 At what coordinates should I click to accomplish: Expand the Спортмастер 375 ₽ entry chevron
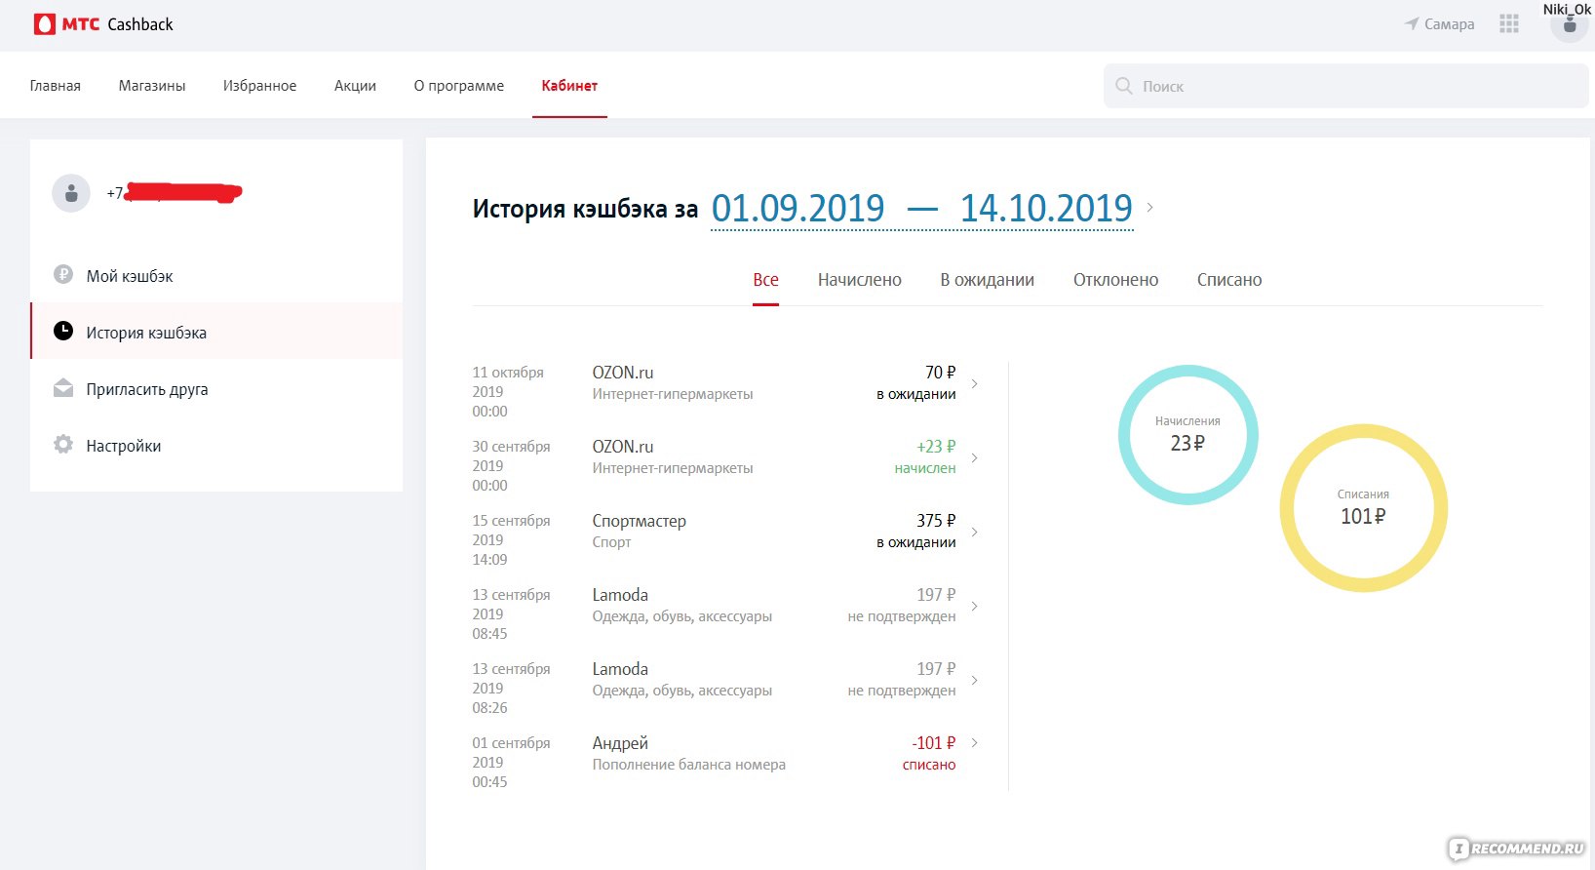pyautogui.click(x=974, y=532)
